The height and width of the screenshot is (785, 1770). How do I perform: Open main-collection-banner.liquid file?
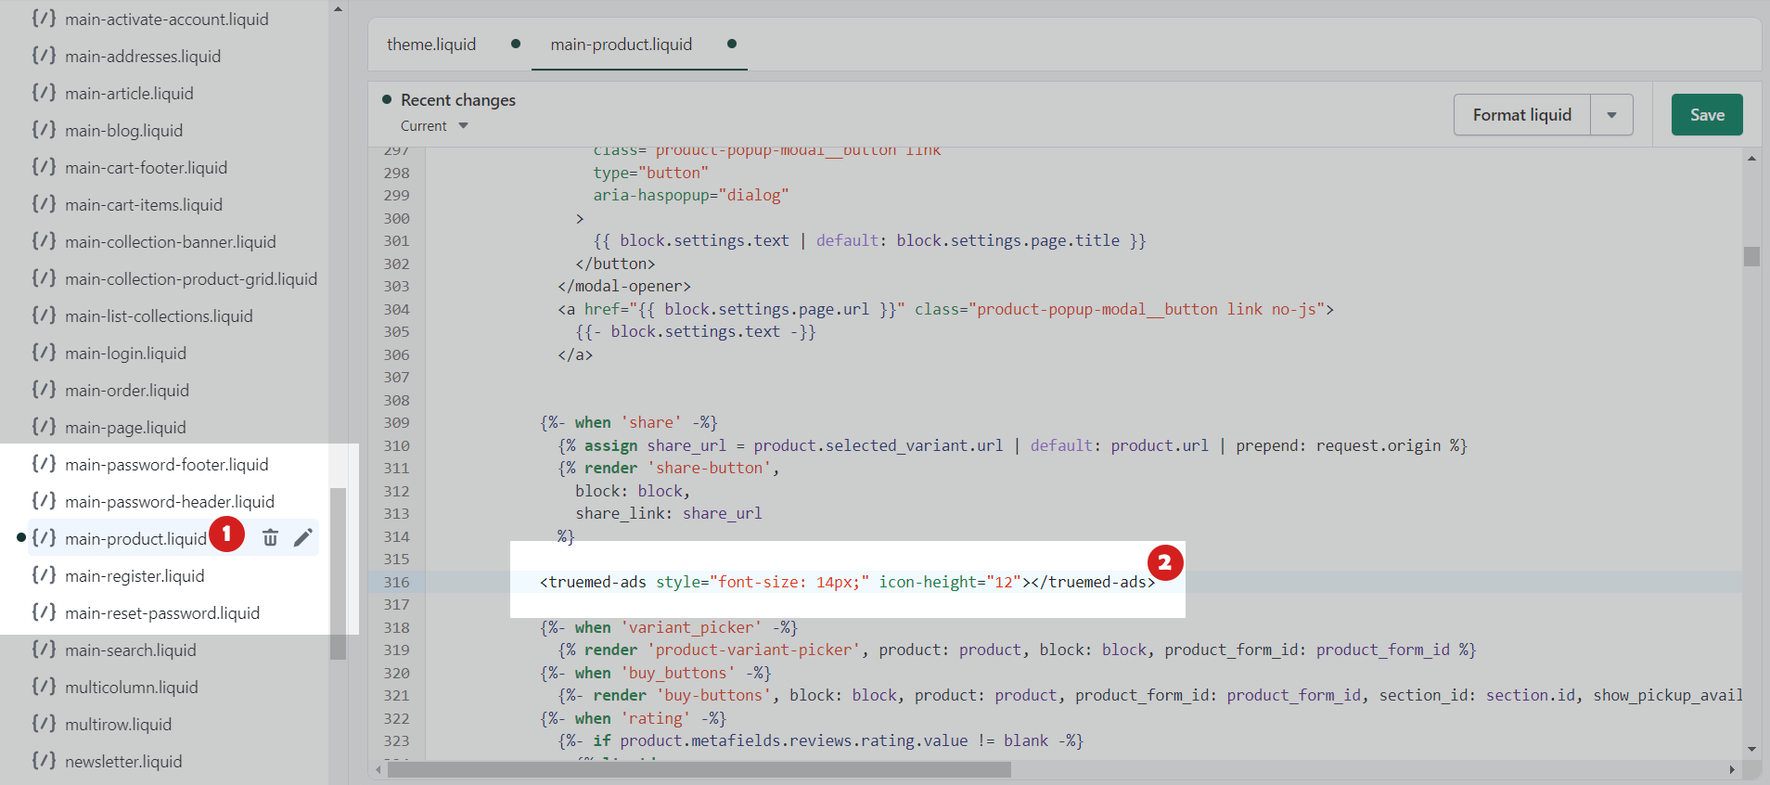coord(171,241)
